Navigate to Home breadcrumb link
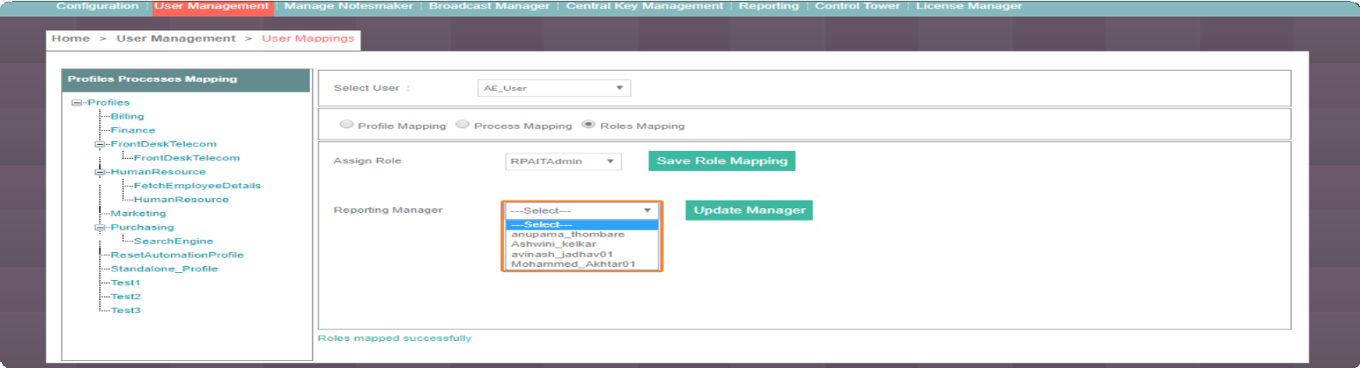 pos(71,39)
